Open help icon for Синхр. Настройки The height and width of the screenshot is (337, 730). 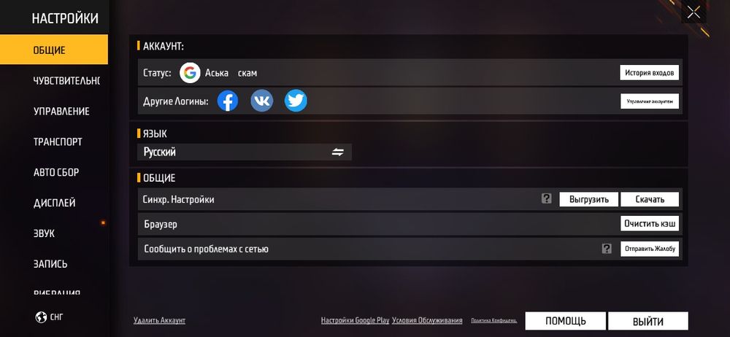(547, 198)
